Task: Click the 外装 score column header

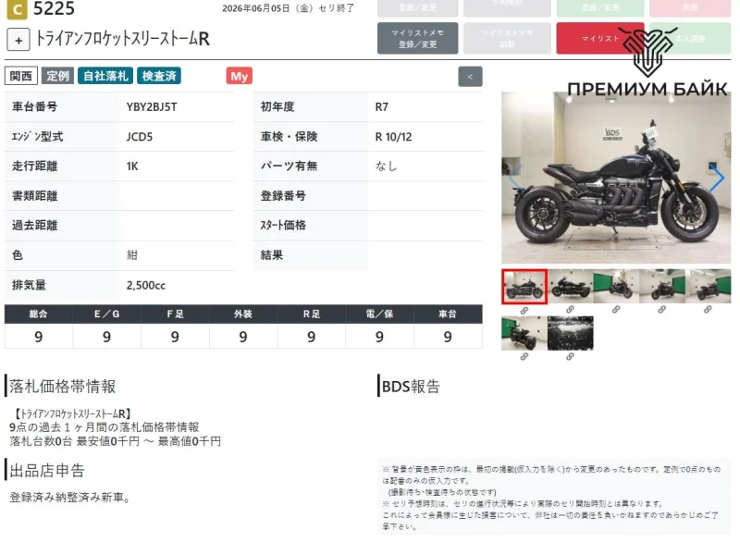Action: click(243, 314)
